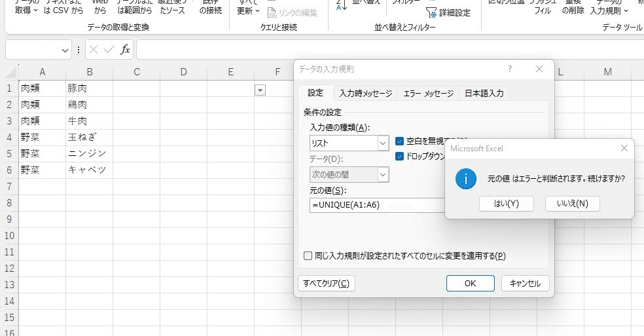644x336 pixels.
Task: Click the Name Box field
Action: (x=33, y=50)
